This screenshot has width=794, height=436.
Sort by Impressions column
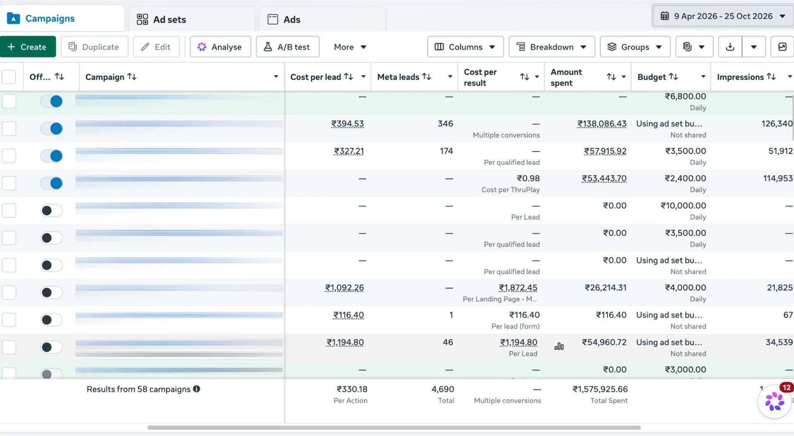pyautogui.click(x=771, y=76)
